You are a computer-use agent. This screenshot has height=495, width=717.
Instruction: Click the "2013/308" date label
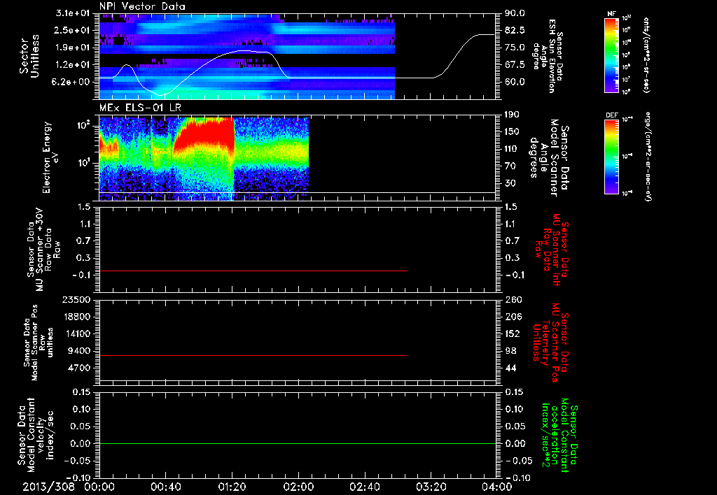(x=48, y=487)
